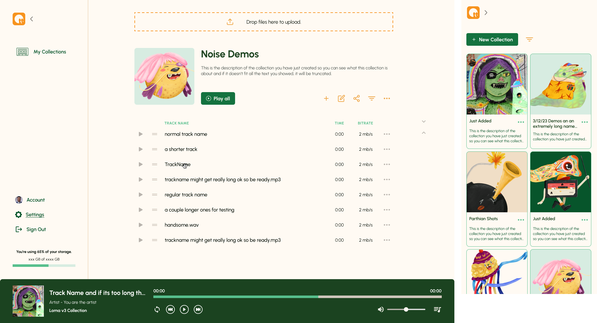The width and height of the screenshot is (597, 323).
Task: Mute with the speaker icon
Action: point(381,309)
